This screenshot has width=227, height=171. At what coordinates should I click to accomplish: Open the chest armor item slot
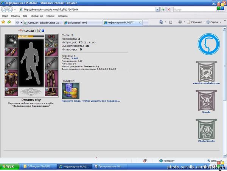pos(11,79)
